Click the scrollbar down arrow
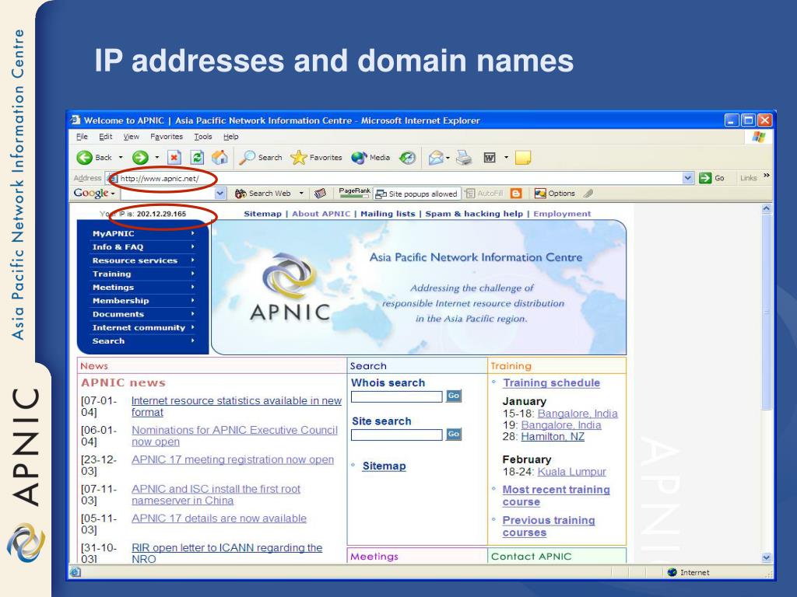Screen dimensions: 797x597 coord(767,557)
